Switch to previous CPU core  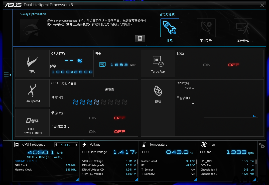tap(56, 145)
